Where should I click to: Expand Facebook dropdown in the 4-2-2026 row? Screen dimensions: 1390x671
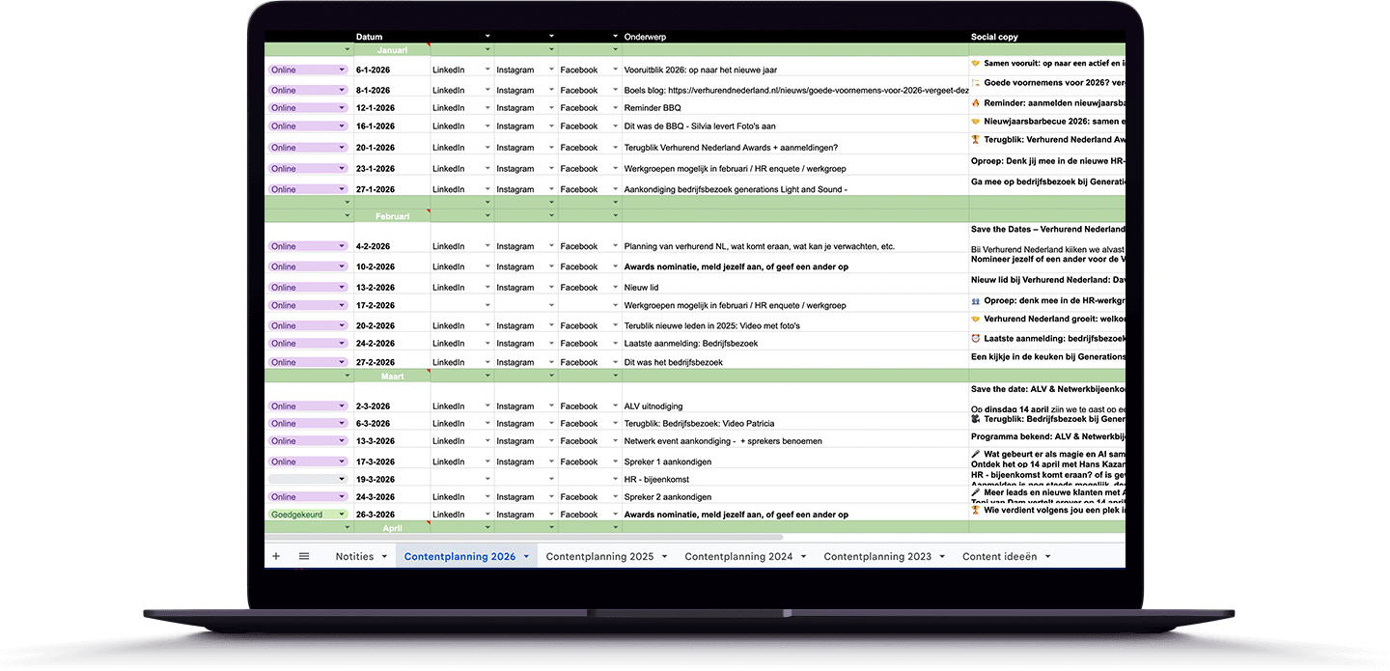pos(614,246)
